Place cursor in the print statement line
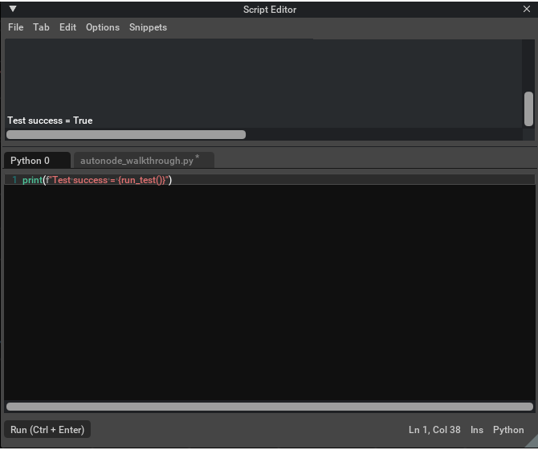Viewport: 538px width, 450px height. [96, 180]
